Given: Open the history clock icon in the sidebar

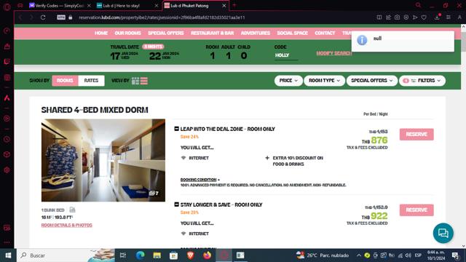Looking at the screenshot, I should point(7,139).
